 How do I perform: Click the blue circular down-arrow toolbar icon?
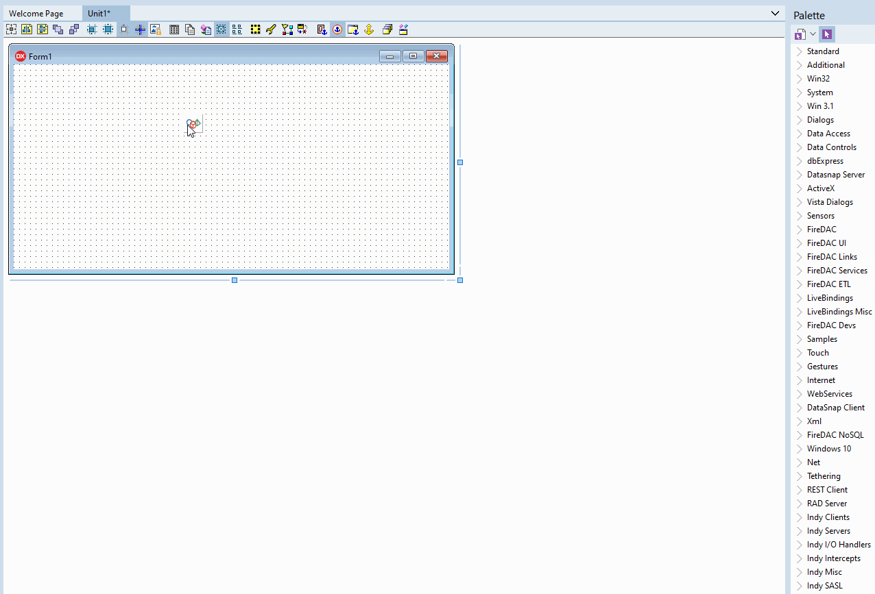[337, 29]
